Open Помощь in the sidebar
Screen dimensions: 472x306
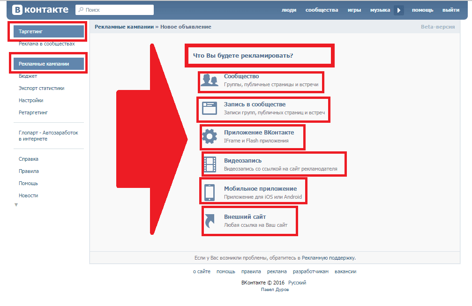point(28,183)
